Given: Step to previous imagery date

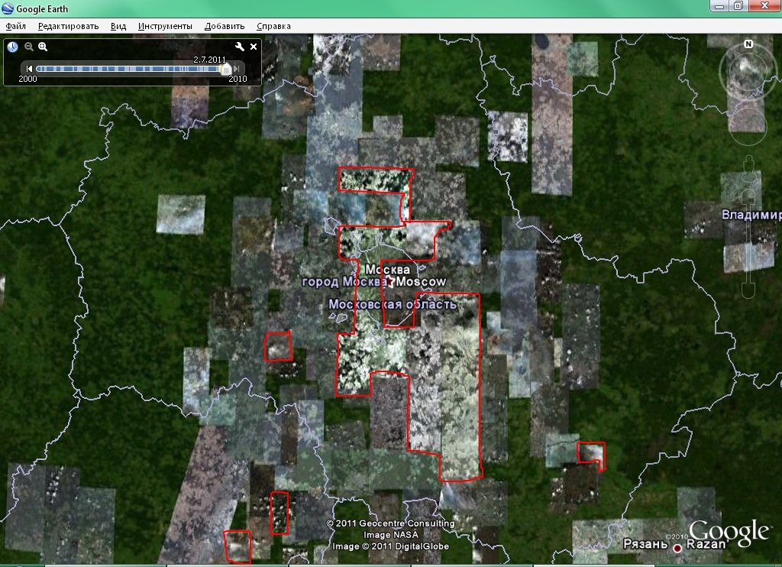Looking at the screenshot, I should pos(29,69).
